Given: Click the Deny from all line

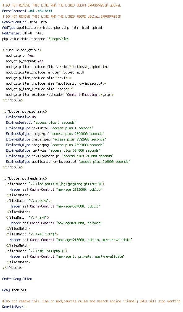Looking at the screenshot, I should click(14, 290).
